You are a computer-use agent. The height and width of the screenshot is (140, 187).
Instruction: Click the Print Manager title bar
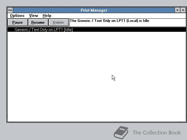coord(94,10)
